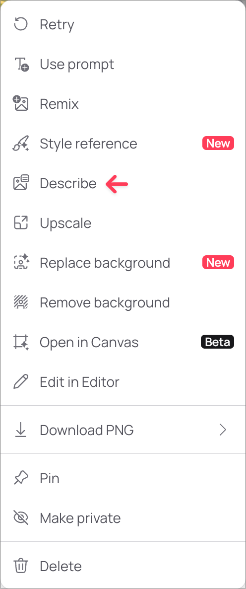This screenshot has width=246, height=589.
Task: Click the Open in Canvas crop icon
Action: (21, 342)
